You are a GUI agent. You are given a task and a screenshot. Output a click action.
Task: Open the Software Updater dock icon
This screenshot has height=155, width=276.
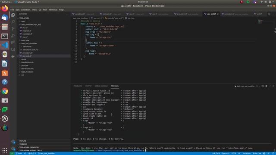[x=5, y=119]
